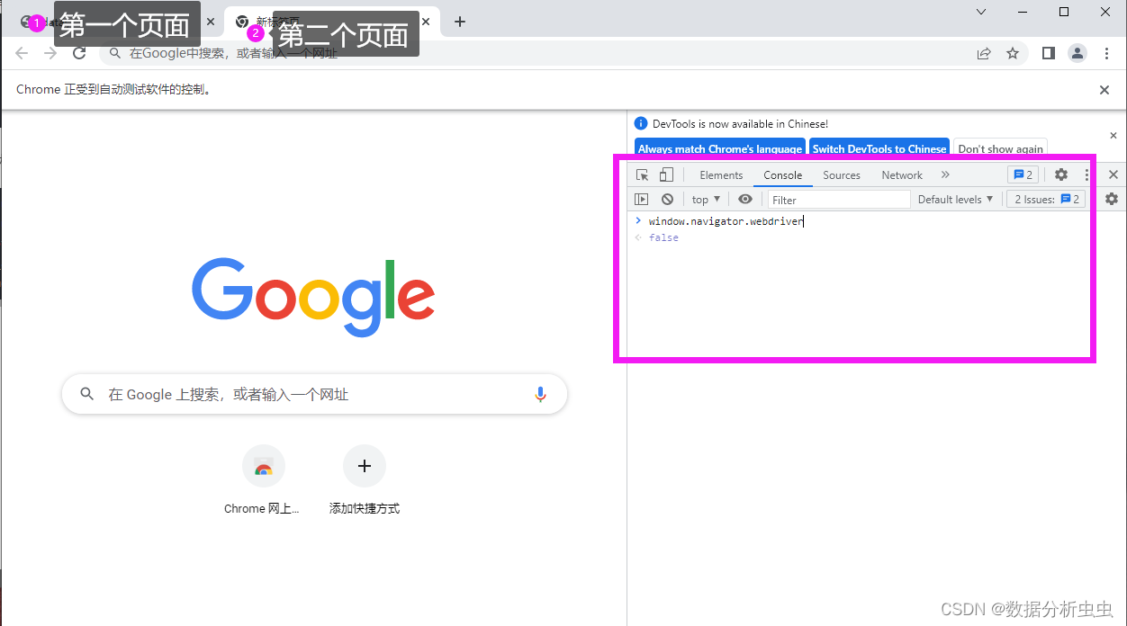The width and height of the screenshot is (1127, 626).
Task: Focus the console Filter field
Action: pyautogui.click(x=839, y=200)
